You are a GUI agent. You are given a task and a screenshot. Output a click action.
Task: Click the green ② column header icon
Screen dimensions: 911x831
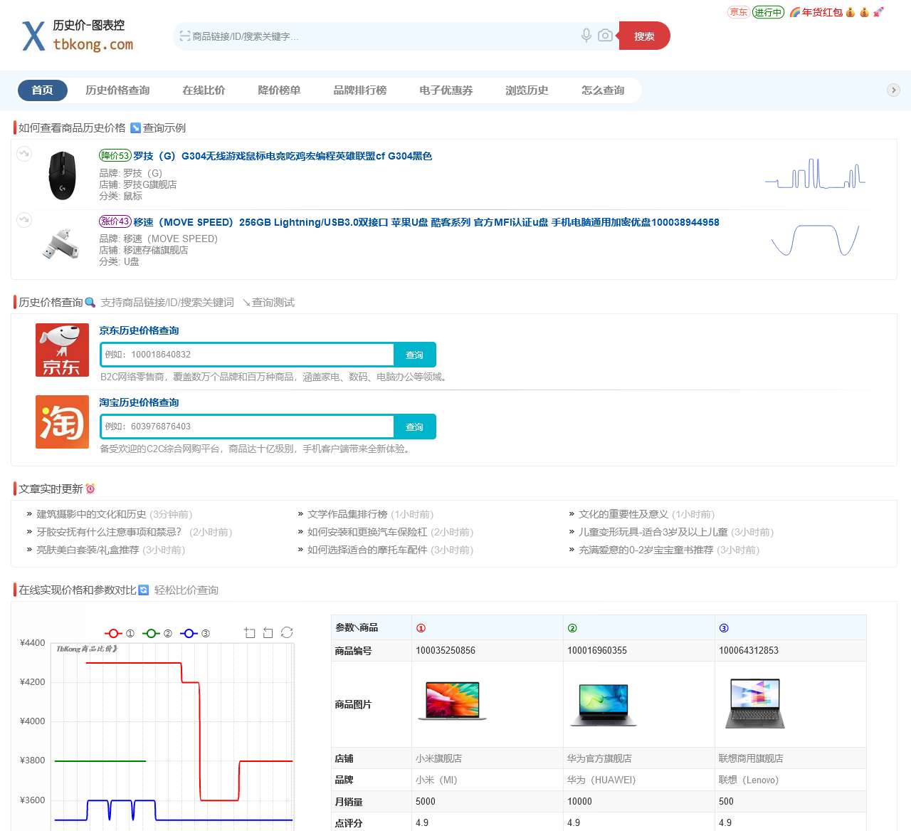click(572, 628)
